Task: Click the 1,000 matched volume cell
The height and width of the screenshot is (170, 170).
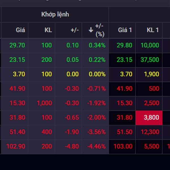Action: pos(44,103)
